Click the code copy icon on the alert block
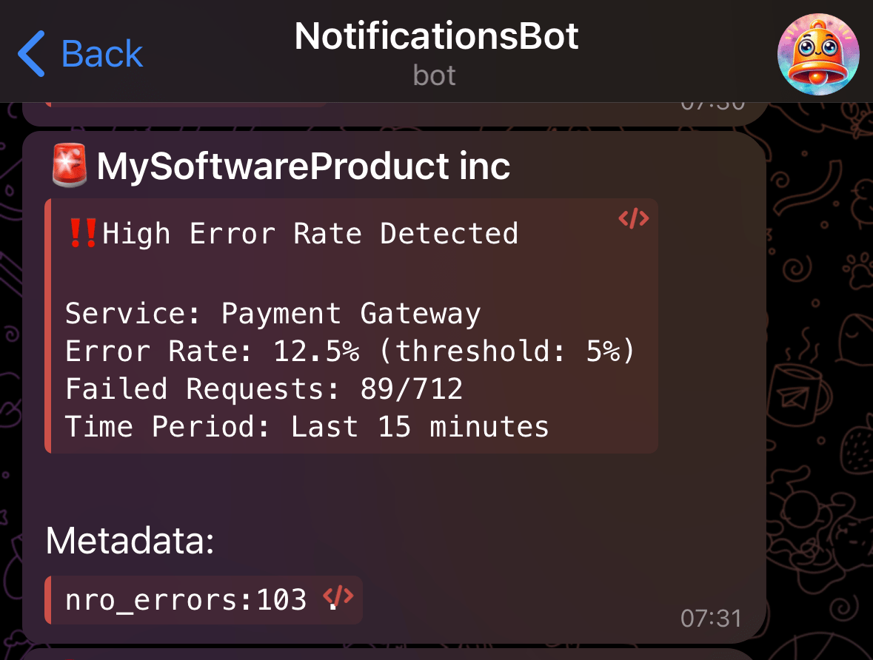 click(x=633, y=218)
